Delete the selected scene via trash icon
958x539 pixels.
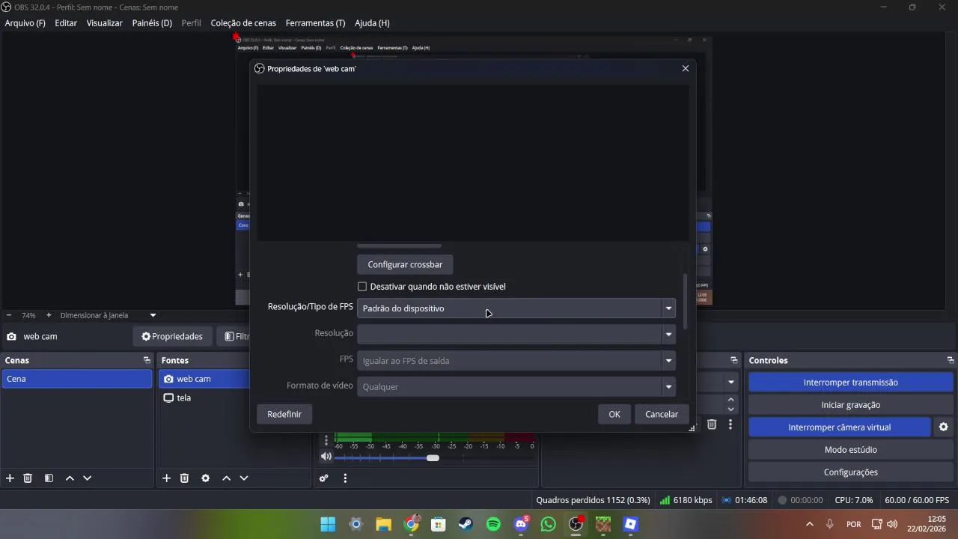[28, 478]
